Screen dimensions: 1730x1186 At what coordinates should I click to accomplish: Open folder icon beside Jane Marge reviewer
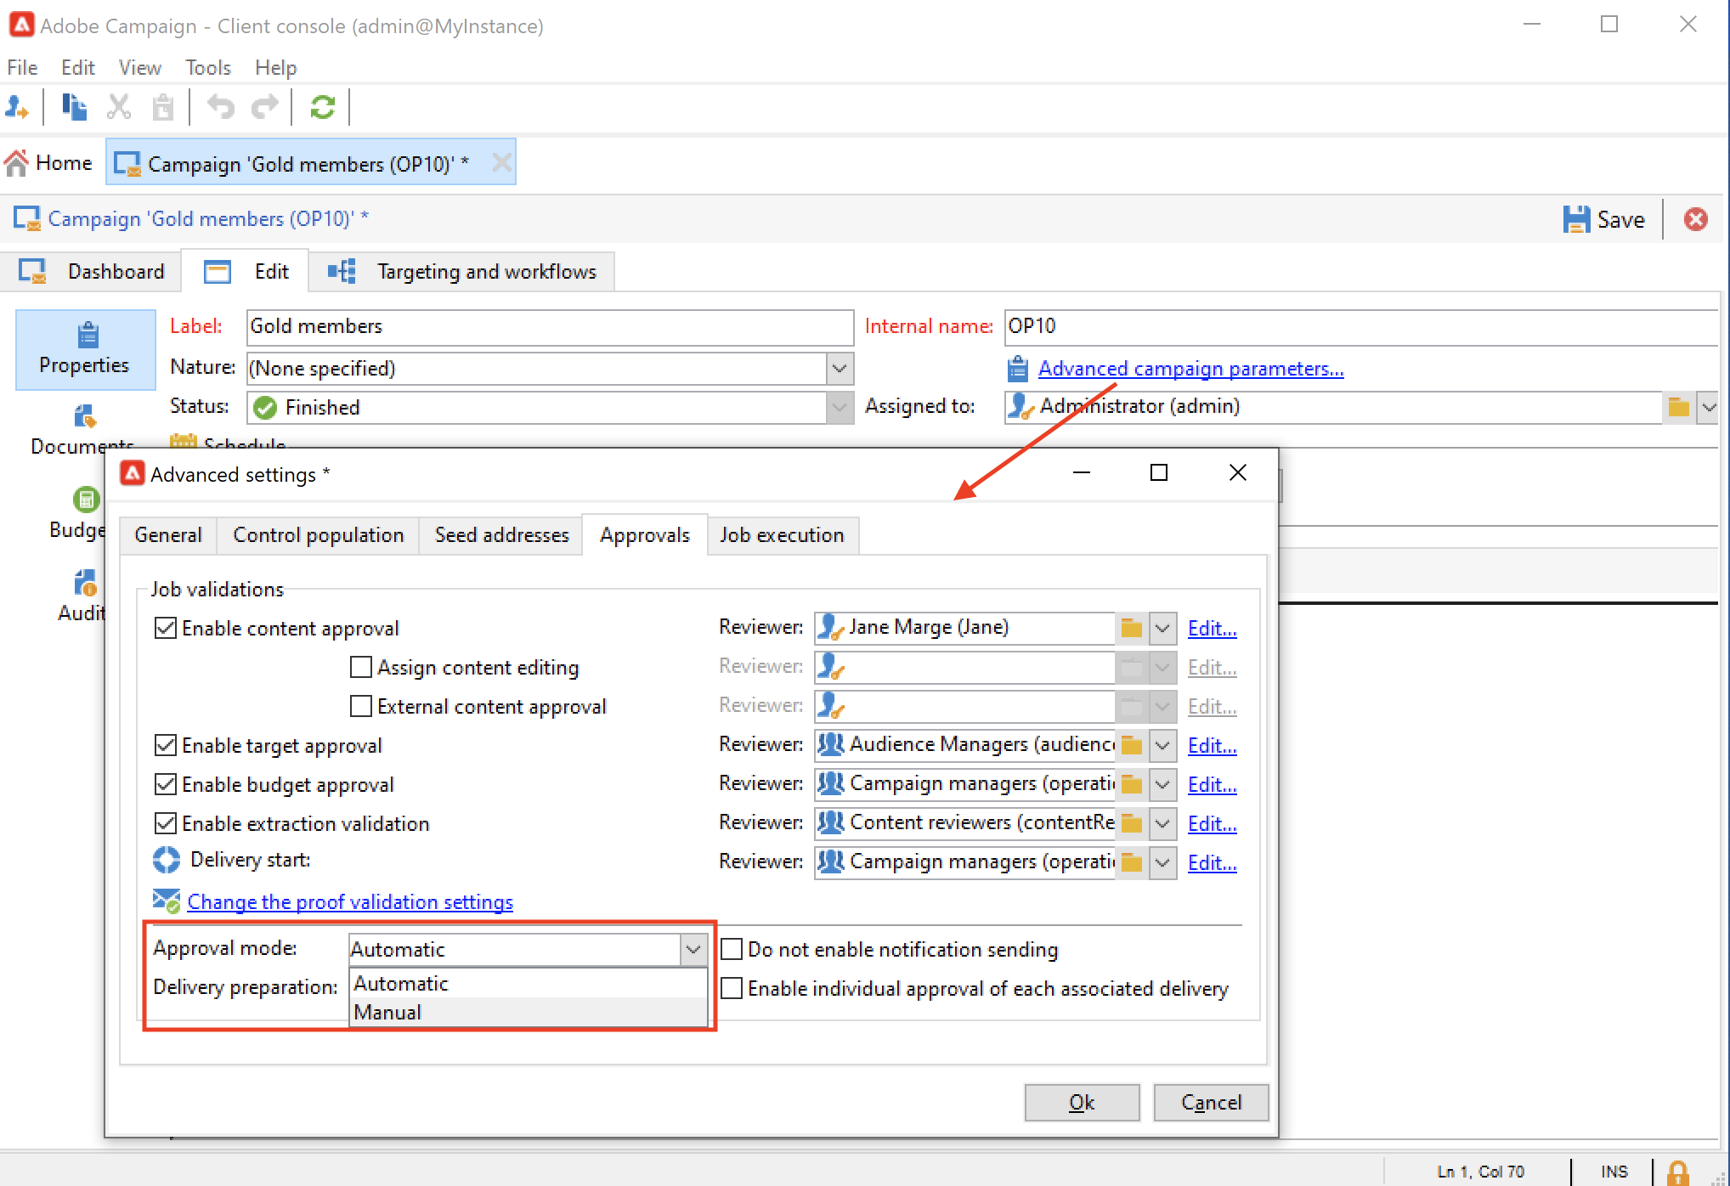pyautogui.click(x=1131, y=628)
